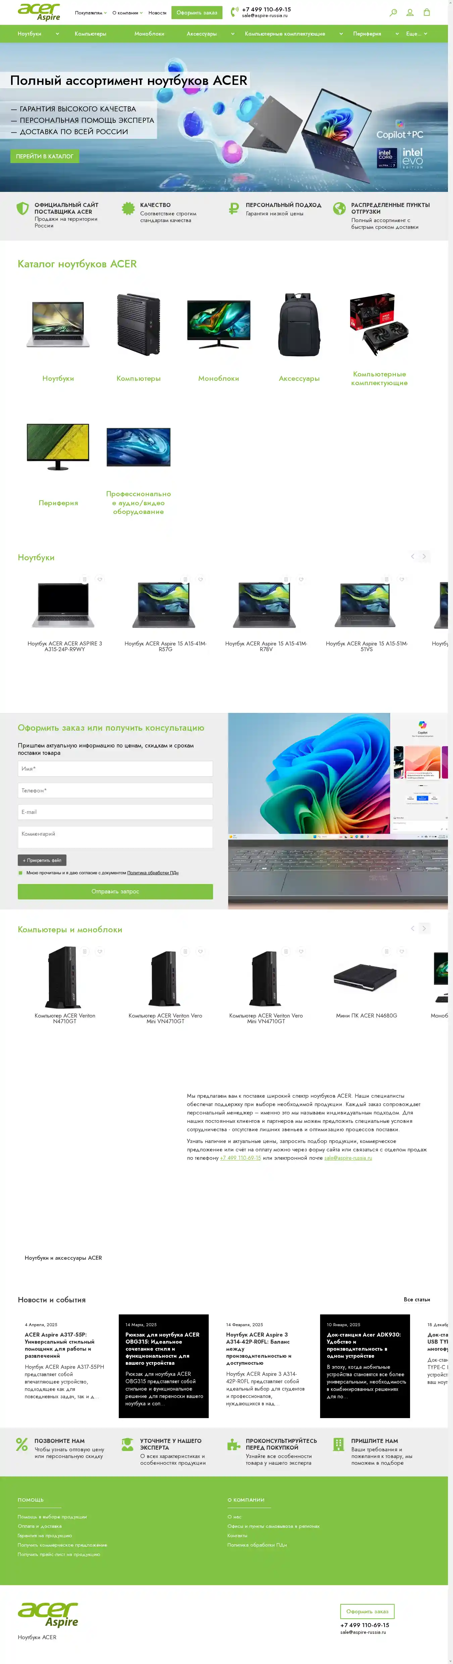The height and width of the screenshot is (1664, 453).
Task: Click previous arrow in computers and monoblocks carousel
Action: (x=413, y=928)
